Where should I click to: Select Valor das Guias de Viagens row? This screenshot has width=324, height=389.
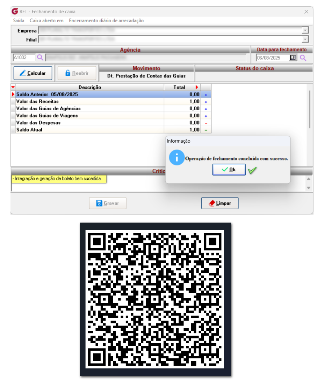pyautogui.click(x=111, y=115)
